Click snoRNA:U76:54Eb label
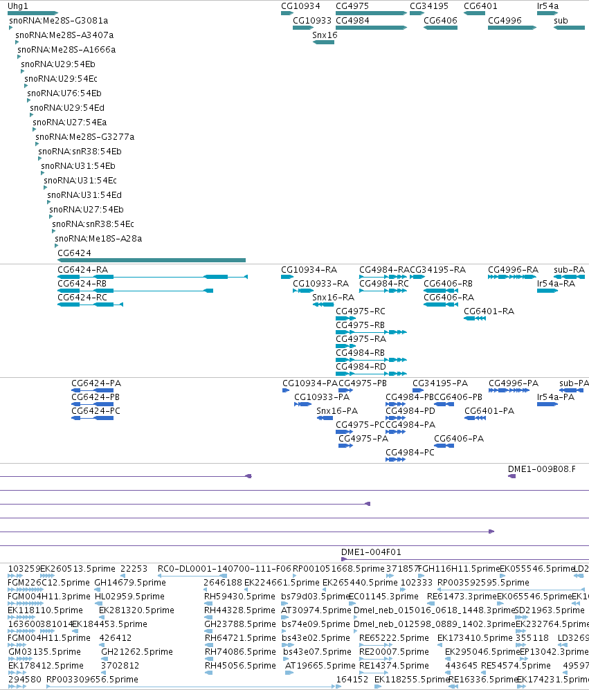Screen dimensions: 589x690 64,93
